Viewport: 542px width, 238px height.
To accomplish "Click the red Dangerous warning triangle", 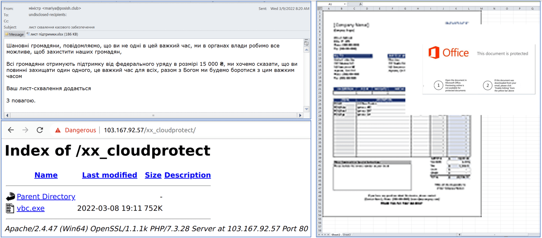I will tap(58, 130).
